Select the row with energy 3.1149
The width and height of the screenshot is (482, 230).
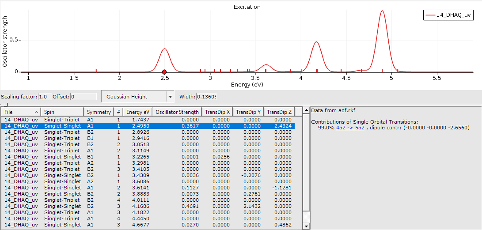pos(148,151)
